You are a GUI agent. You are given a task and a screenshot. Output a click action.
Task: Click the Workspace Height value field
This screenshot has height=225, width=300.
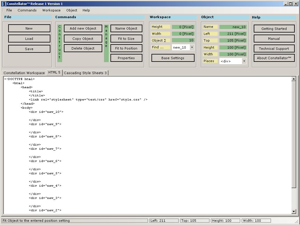point(183,27)
